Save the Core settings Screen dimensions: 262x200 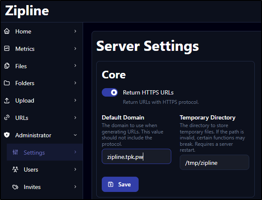click(120, 184)
